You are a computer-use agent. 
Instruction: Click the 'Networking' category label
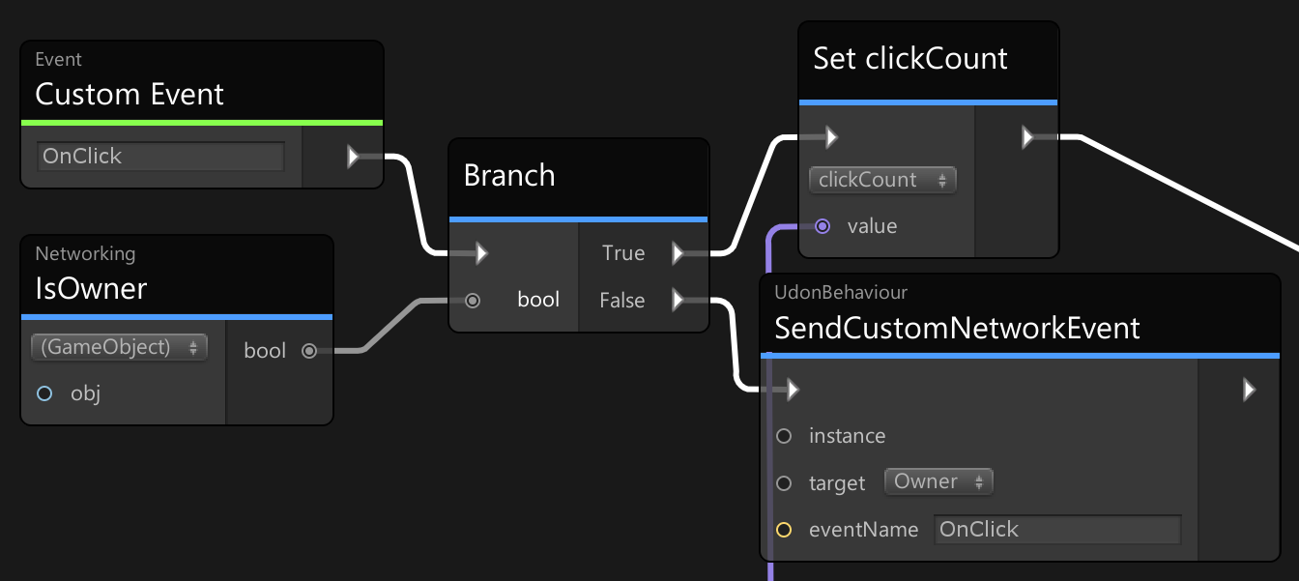(85, 254)
